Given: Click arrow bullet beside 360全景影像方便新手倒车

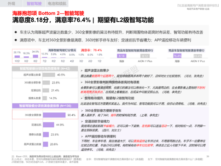Looking at the screenshot, I should (82, 111).
